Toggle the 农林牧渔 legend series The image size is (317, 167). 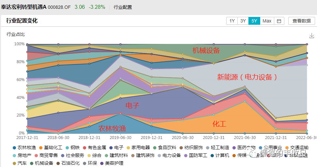coord(24,148)
